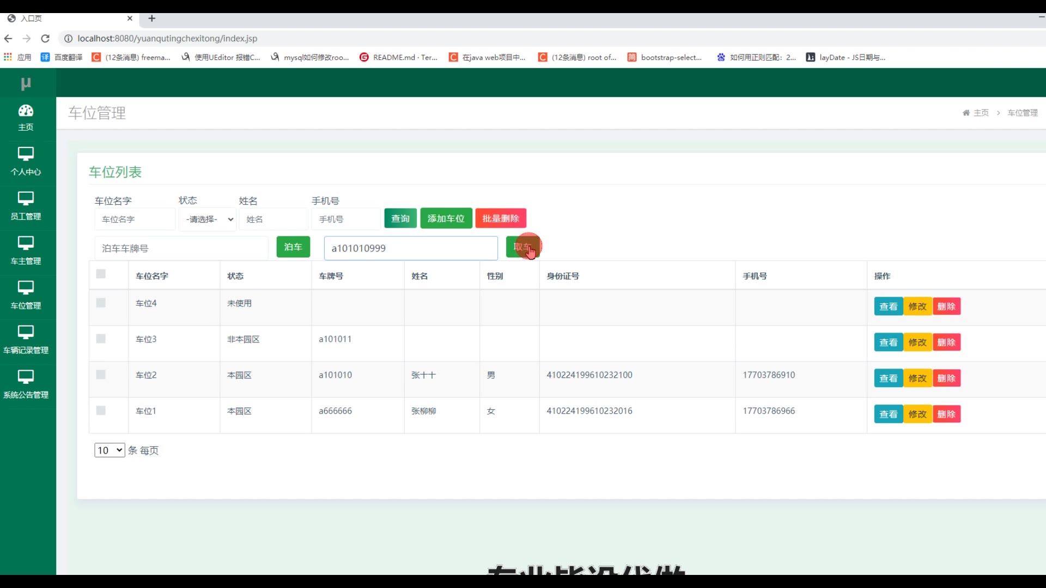1046x588 pixels.
Task: Open a new browser tab with plus icon
Action: (x=152, y=19)
